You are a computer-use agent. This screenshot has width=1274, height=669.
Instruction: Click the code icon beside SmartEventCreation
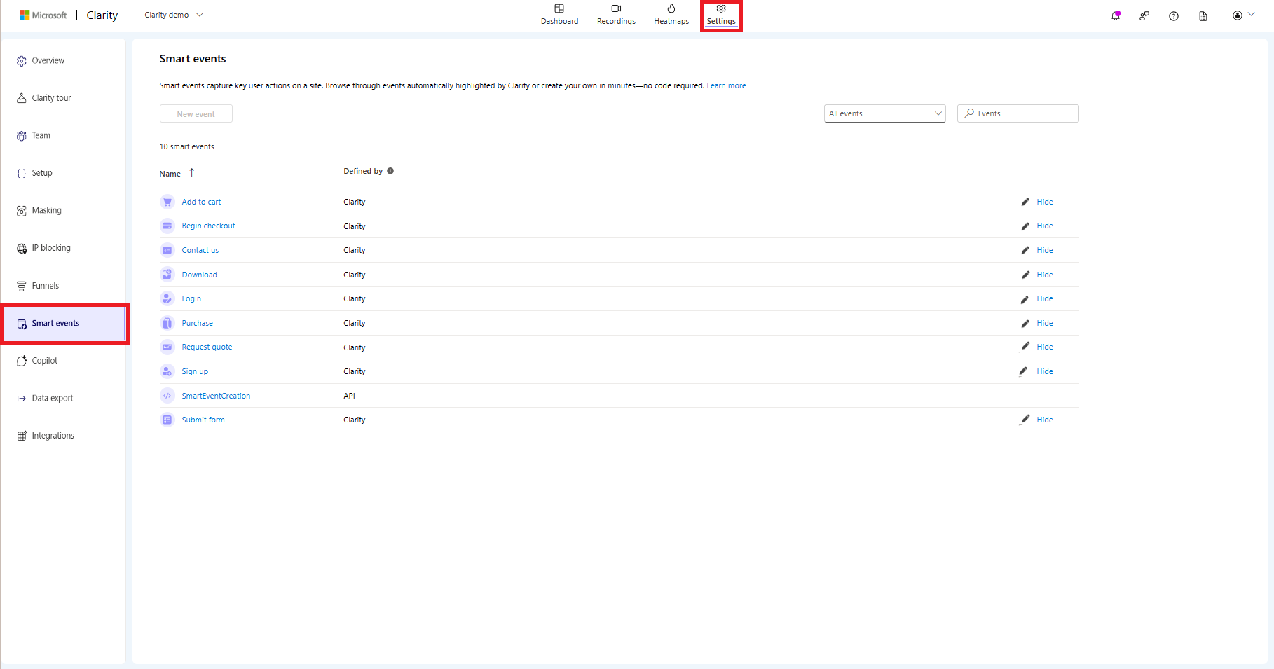[167, 396]
